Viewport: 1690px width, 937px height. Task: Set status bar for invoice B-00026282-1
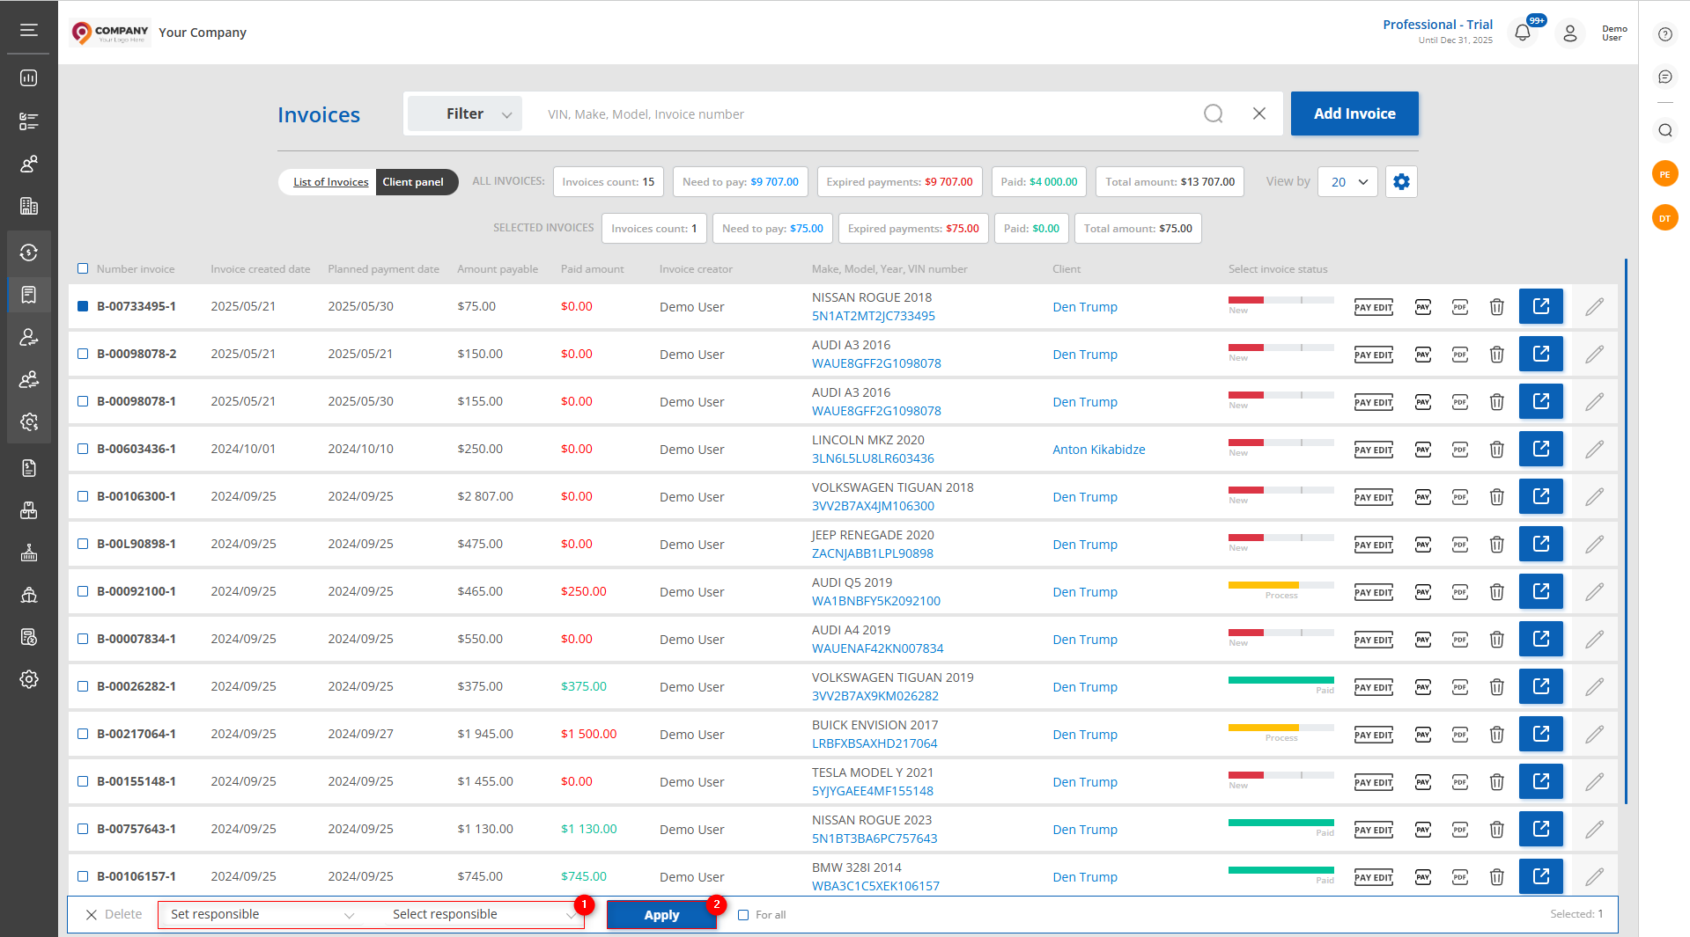click(1280, 680)
